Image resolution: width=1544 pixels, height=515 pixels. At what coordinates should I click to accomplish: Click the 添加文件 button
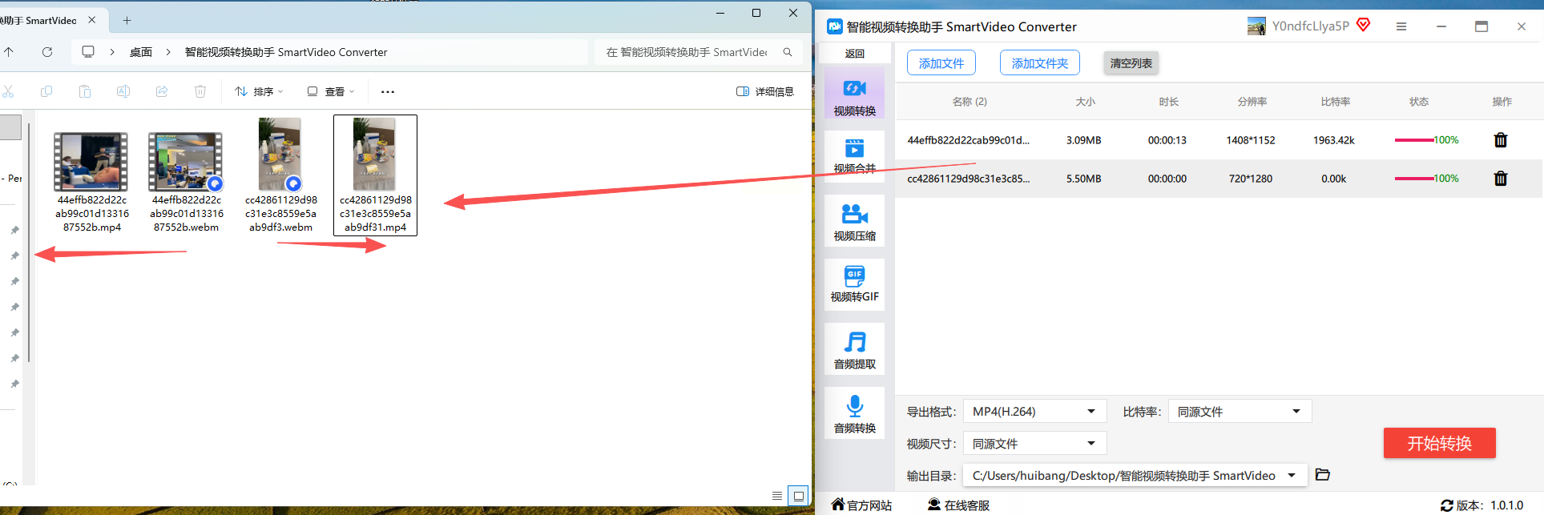[941, 63]
